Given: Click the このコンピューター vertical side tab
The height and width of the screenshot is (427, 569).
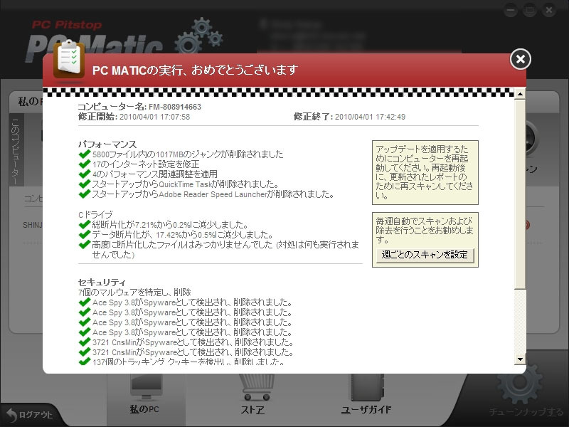Looking at the screenshot, I should coord(16,150).
